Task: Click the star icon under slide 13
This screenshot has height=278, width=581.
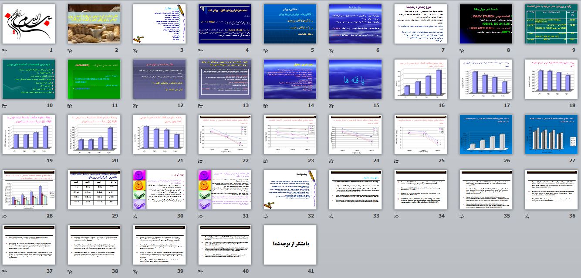Action: click(x=200, y=106)
